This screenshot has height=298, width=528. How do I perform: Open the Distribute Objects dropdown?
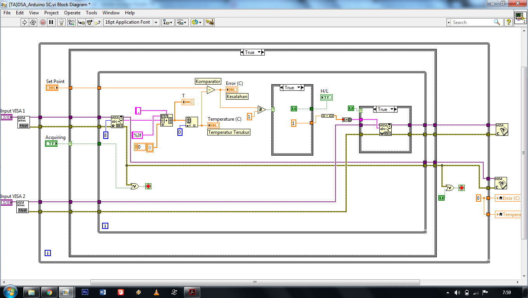point(182,22)
